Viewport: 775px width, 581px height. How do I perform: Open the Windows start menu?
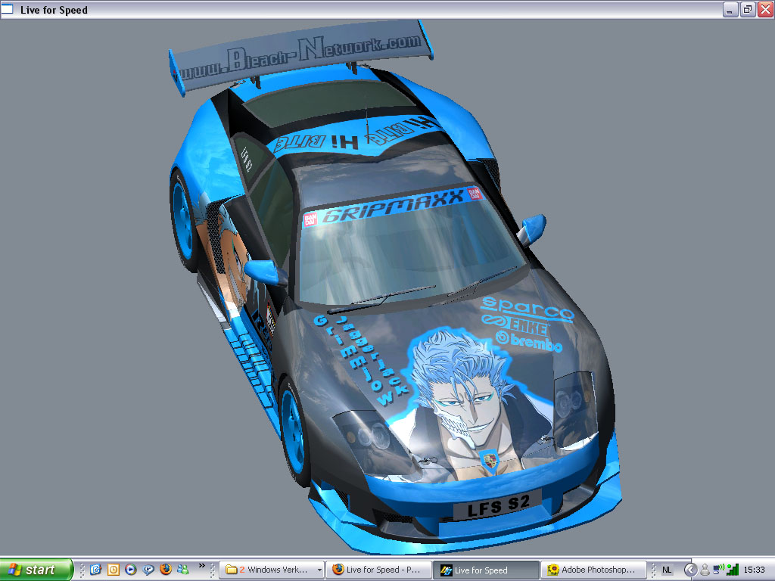click(x=36, y=570)
